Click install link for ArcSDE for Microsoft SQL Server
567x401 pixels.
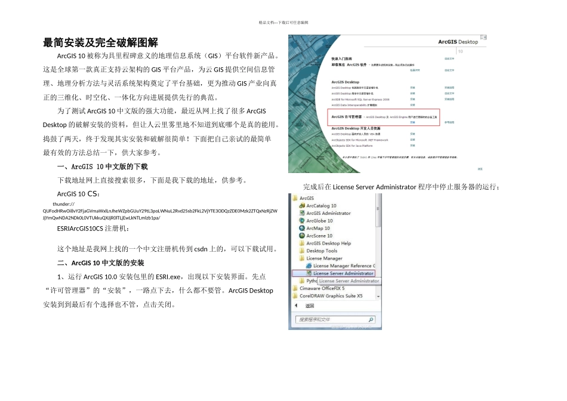(x=412, y=100)
